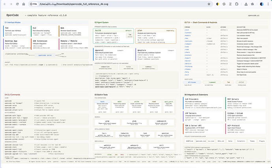This screenshot has width=272, height=168.
Task: Click the glob search tool card
Action: tap(134, 122)
